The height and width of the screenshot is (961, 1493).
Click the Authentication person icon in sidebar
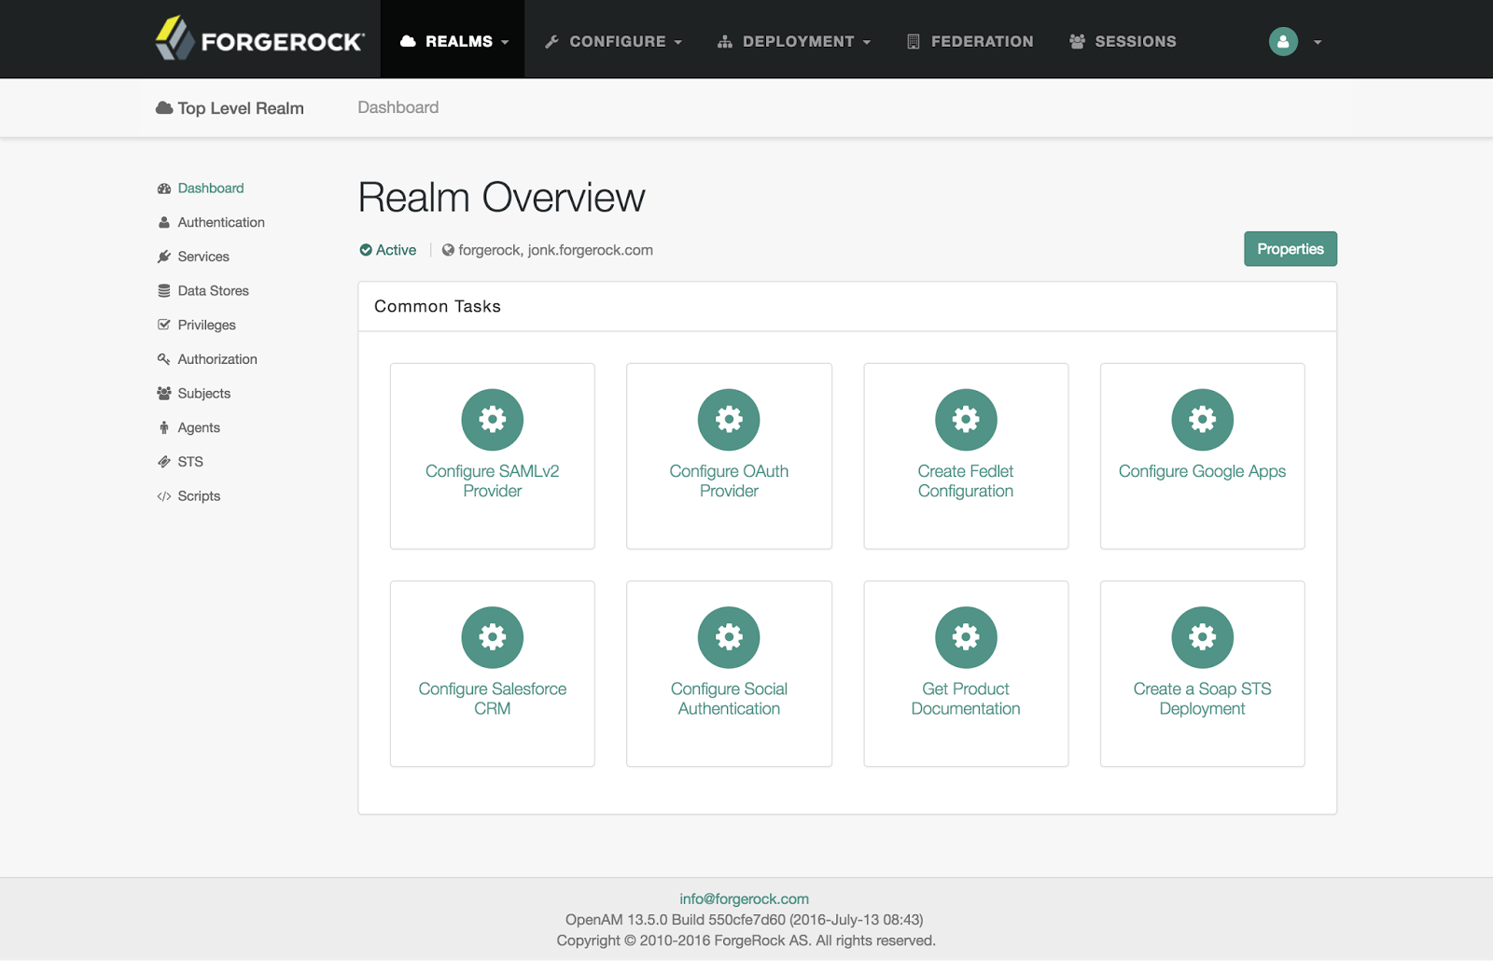click(164, 222)
